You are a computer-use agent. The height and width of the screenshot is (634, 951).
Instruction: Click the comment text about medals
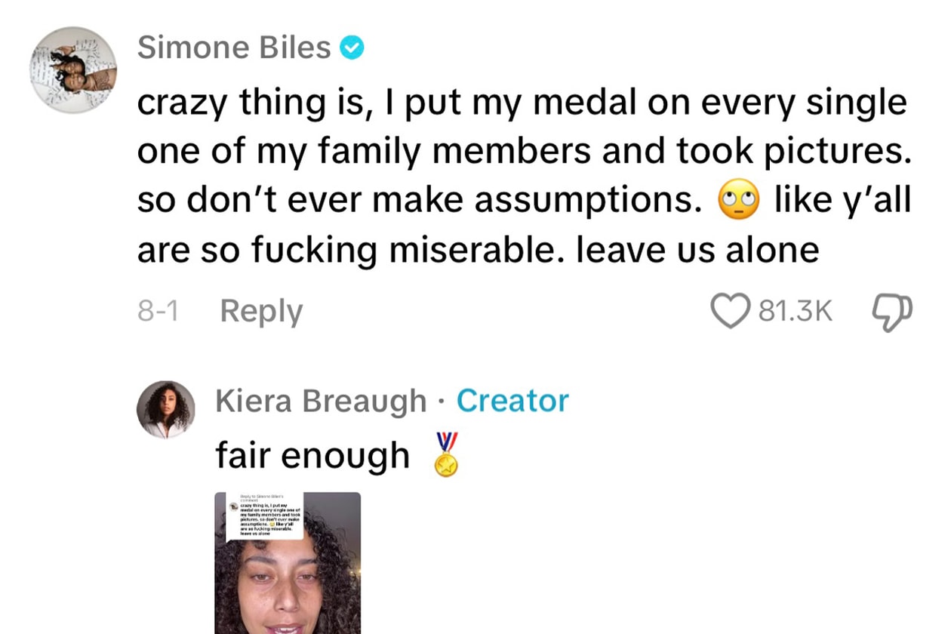[521, 152]
